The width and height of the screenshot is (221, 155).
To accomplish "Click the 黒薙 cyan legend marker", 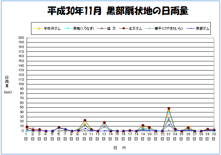I will (x=68, y=29).
